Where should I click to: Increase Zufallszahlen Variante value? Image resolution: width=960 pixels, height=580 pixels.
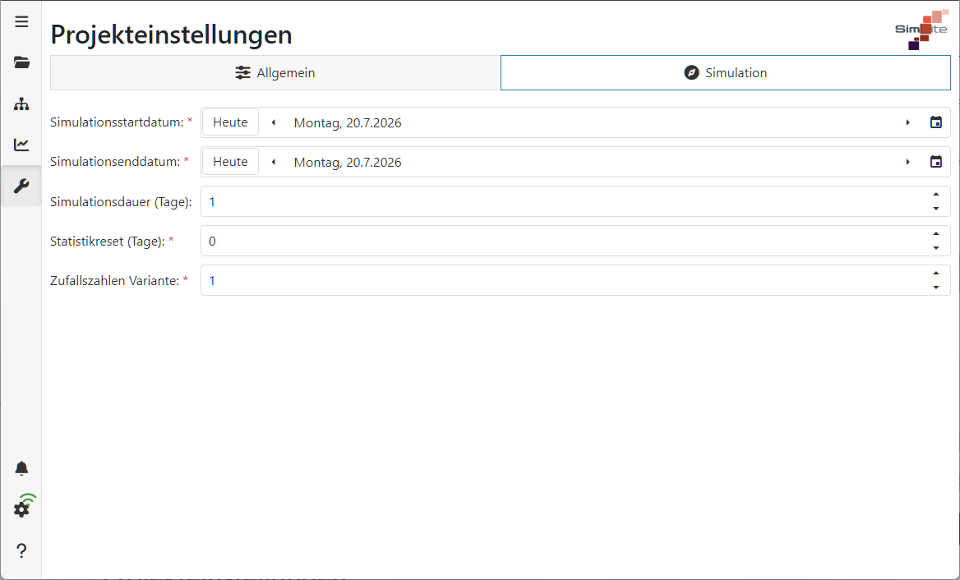pyautogui.click(x=936, y=274)
